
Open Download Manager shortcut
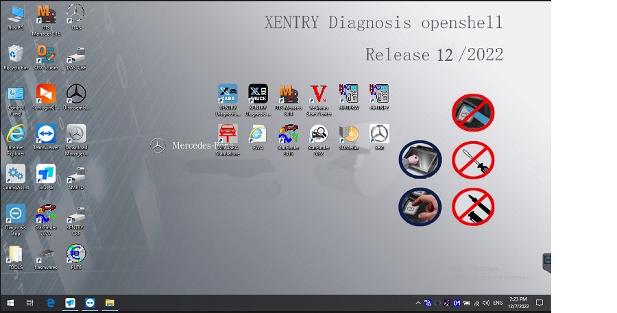pos(76,140)
